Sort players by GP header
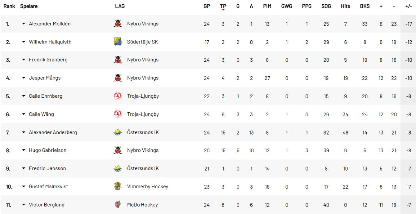 (x=207, y=6)
